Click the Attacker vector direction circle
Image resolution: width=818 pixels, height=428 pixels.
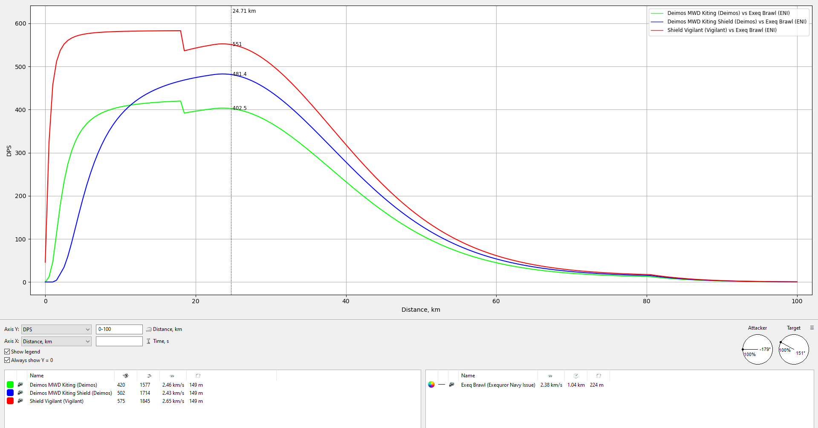pyautogui.click(x=757, y=349)
